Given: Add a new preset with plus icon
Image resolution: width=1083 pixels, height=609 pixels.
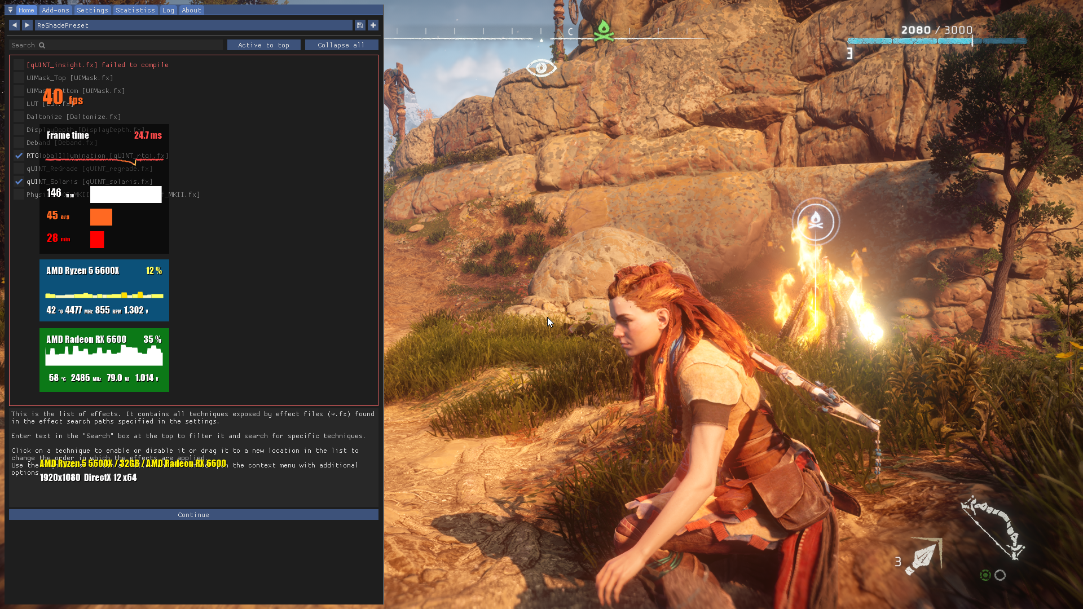Looking at the screenshot, I should pyautogui.click(x=373, y=25).
